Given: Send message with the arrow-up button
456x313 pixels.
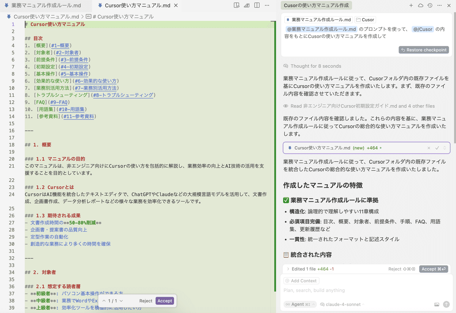Looking at the screenshot, I should [x=446, y=304].
